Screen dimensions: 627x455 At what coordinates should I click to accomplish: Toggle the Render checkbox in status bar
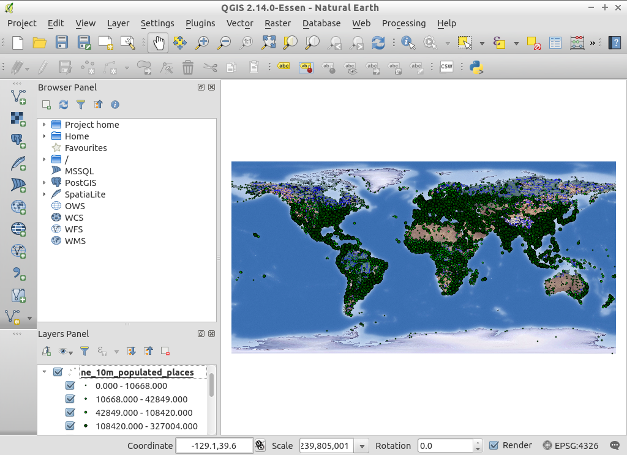point(494,445)
